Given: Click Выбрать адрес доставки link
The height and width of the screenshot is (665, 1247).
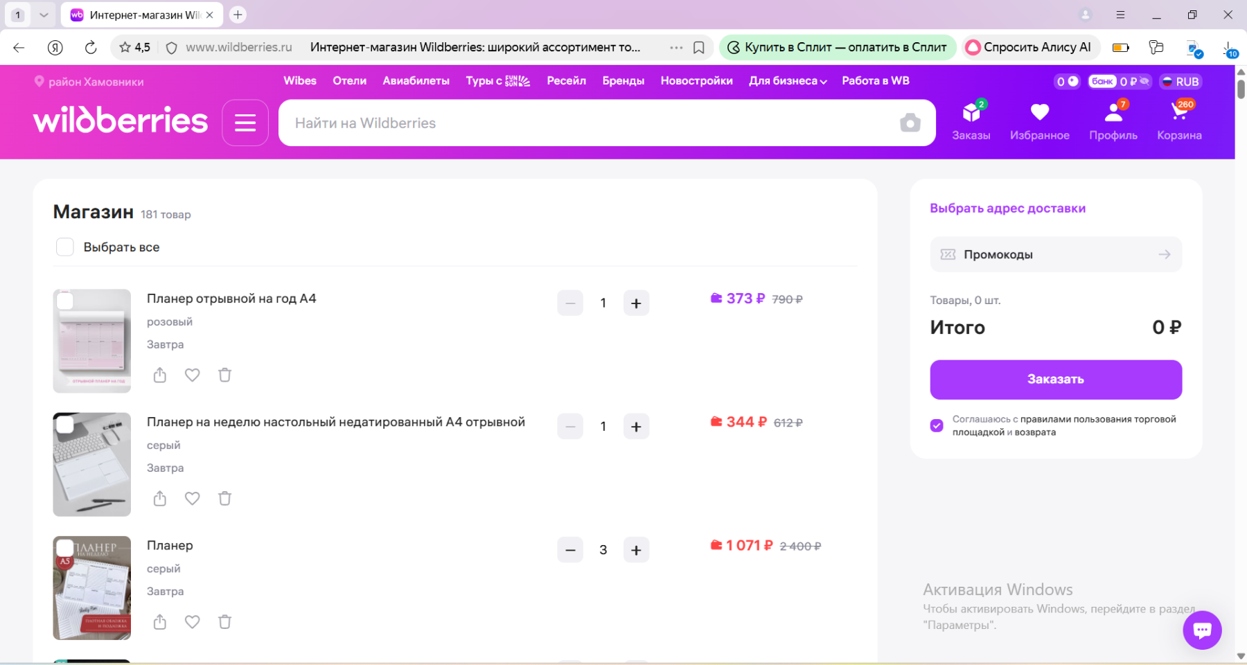Looking at the screenshot, I should [x=1007, y=209].
